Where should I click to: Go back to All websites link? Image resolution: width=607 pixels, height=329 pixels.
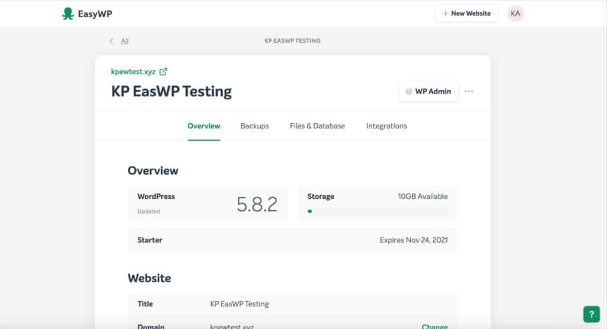coord(124,41)
